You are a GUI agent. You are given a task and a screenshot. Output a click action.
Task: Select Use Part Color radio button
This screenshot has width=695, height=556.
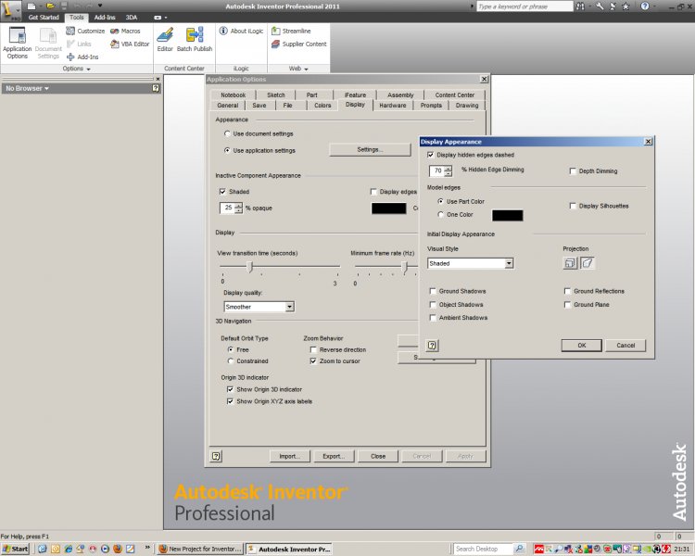[440, 201]
